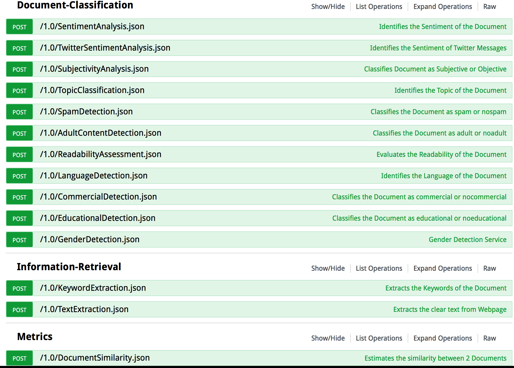514x368 pixels.
Task: Toggle Show/Hide for Document-Classification section
Action: [x=328, y=7]
